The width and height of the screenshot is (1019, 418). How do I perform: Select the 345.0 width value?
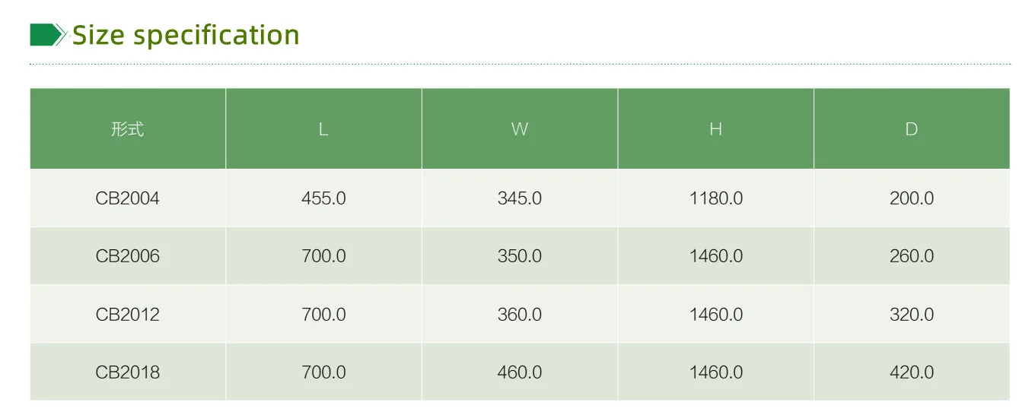click(x=520, y=198)
